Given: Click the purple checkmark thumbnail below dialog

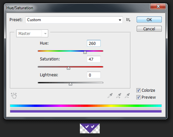Looking at the screenshot, I should click(x=90, y=128).
